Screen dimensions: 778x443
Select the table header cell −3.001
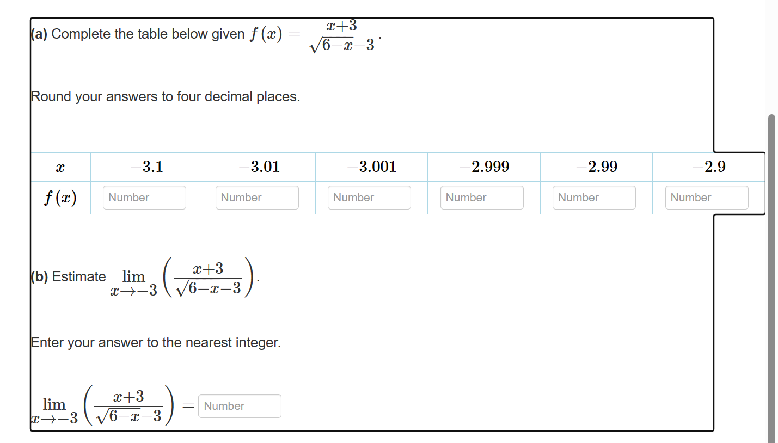371,167
